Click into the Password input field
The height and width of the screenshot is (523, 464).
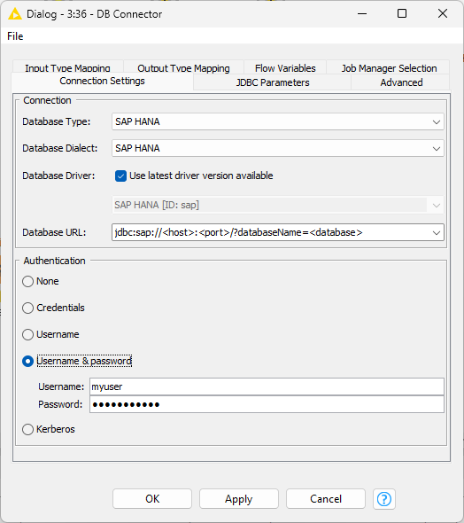pos(267,404)
